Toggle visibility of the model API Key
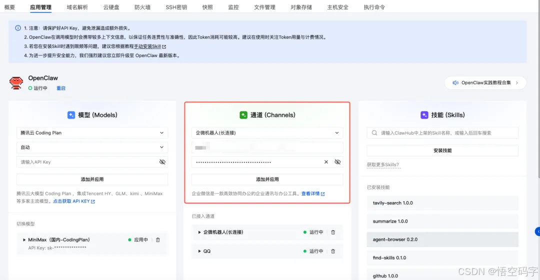This screenshot has width=540, height=280. (x=162, y=162)
